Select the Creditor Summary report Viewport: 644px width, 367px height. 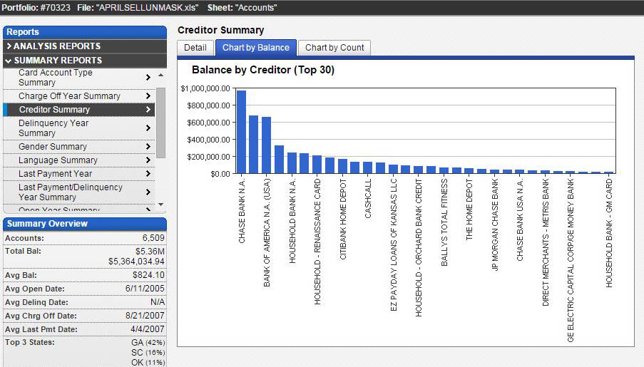79,110
